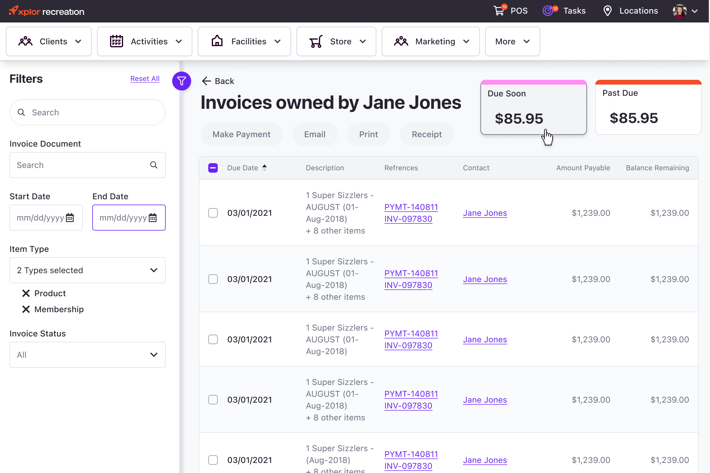The height and width of the screenshot is (473, 710).
Task: Click the Reset All filters link
Action: point(144,78)
